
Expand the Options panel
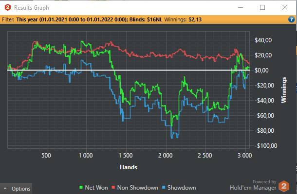[16, 189]
